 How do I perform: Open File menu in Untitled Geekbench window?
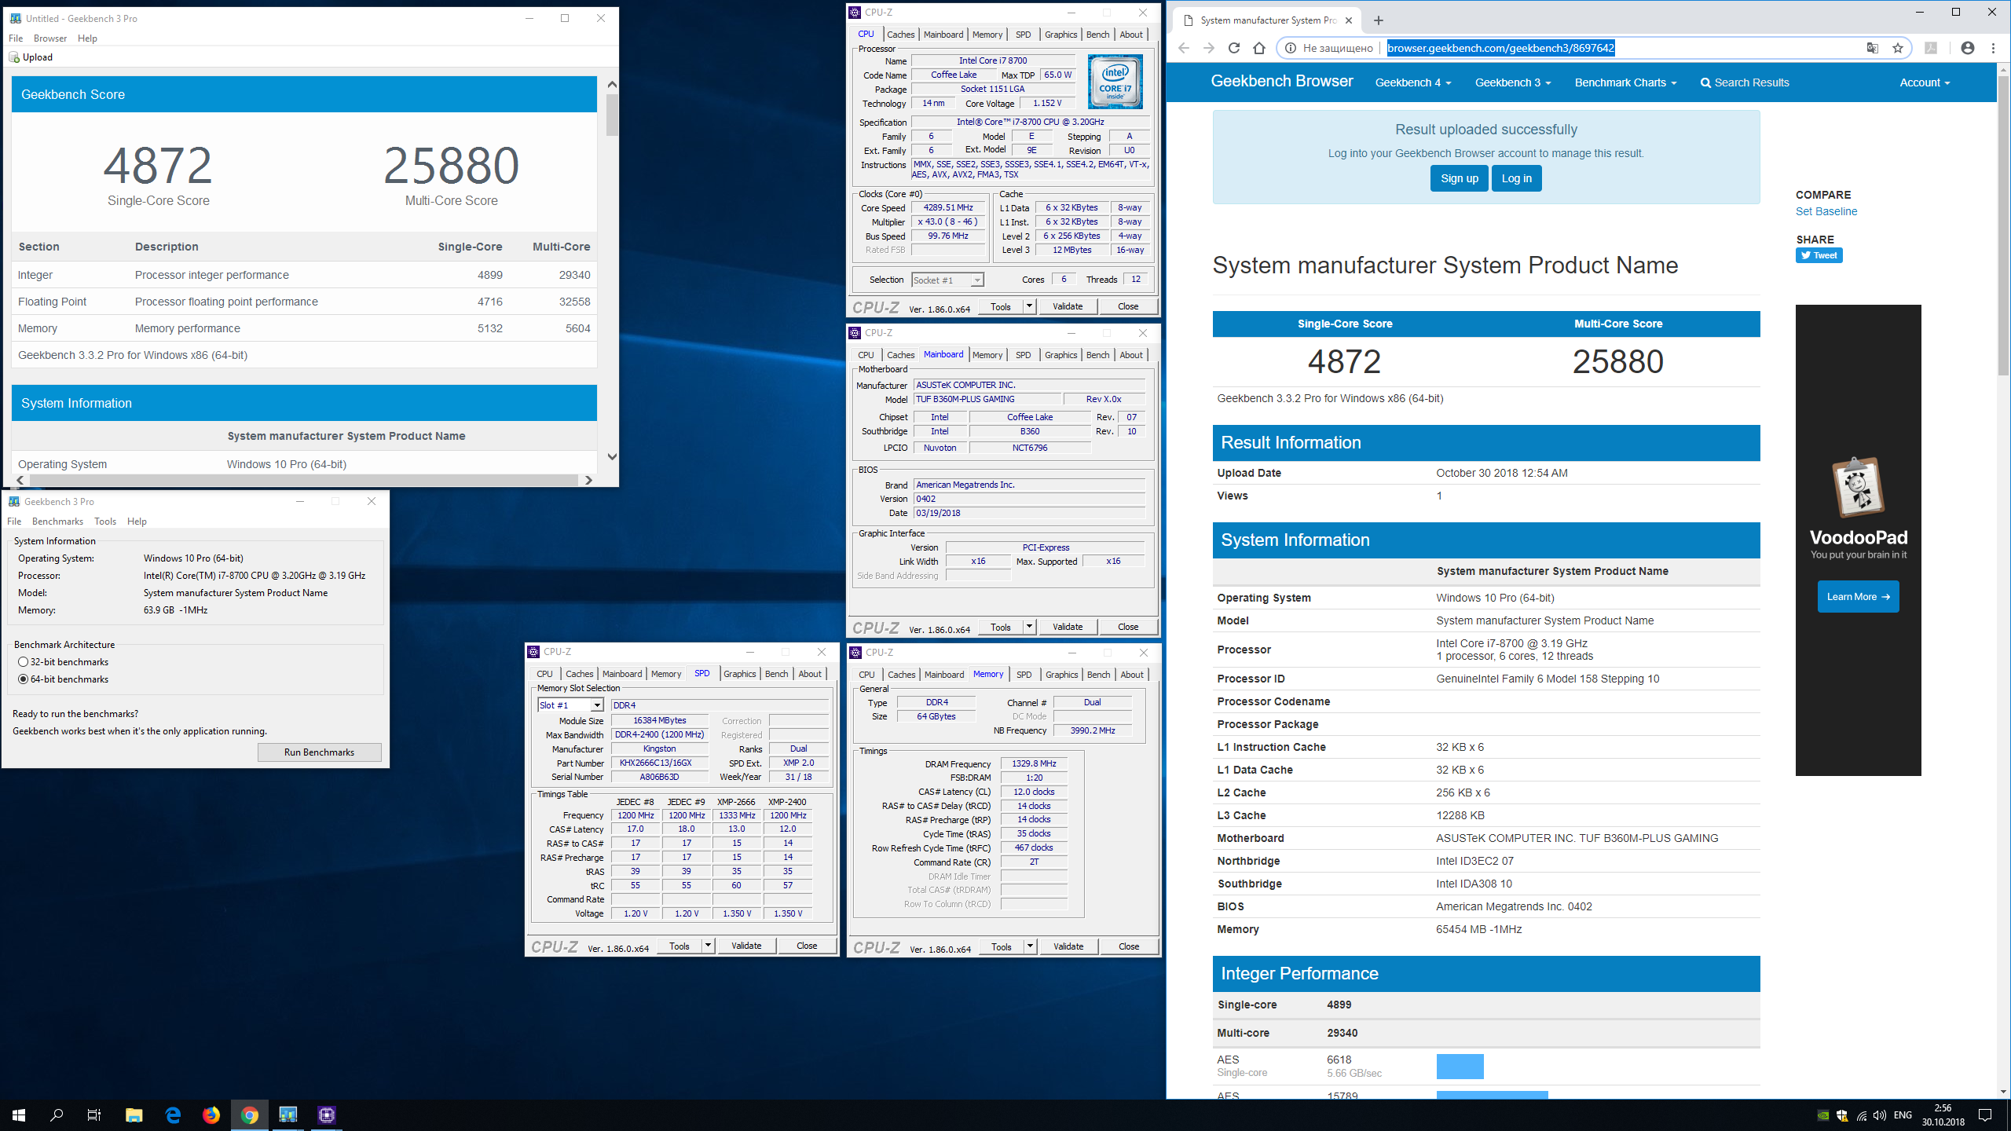(x=16, y=38)
